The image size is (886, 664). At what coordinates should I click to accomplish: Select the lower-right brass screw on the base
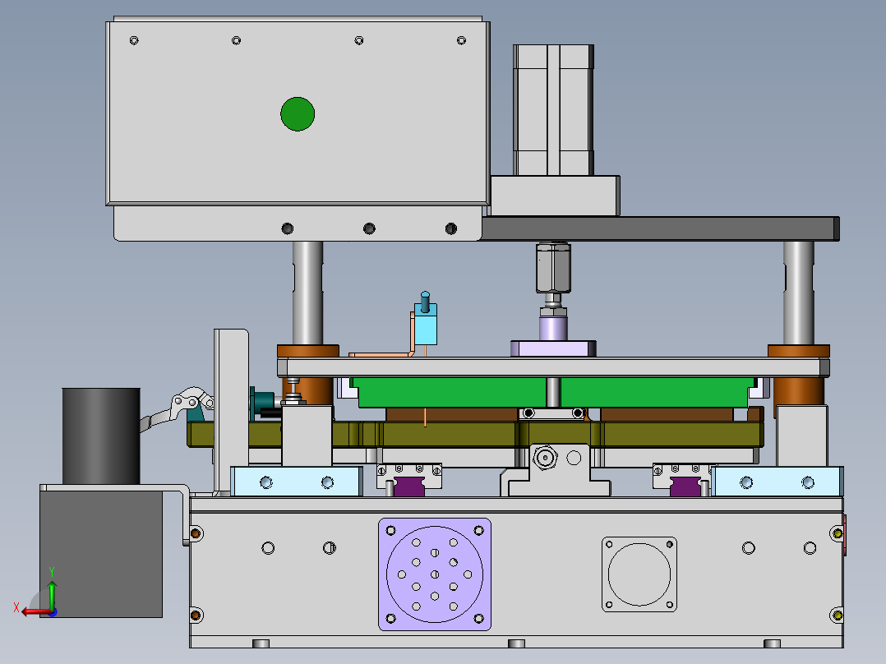pos(838,615)
